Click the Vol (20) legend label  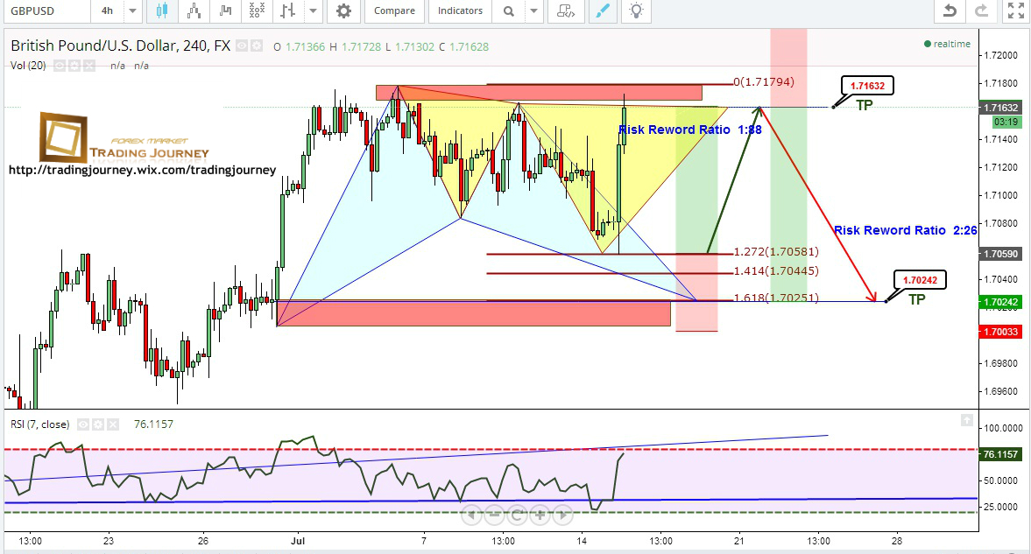[28, 66]
